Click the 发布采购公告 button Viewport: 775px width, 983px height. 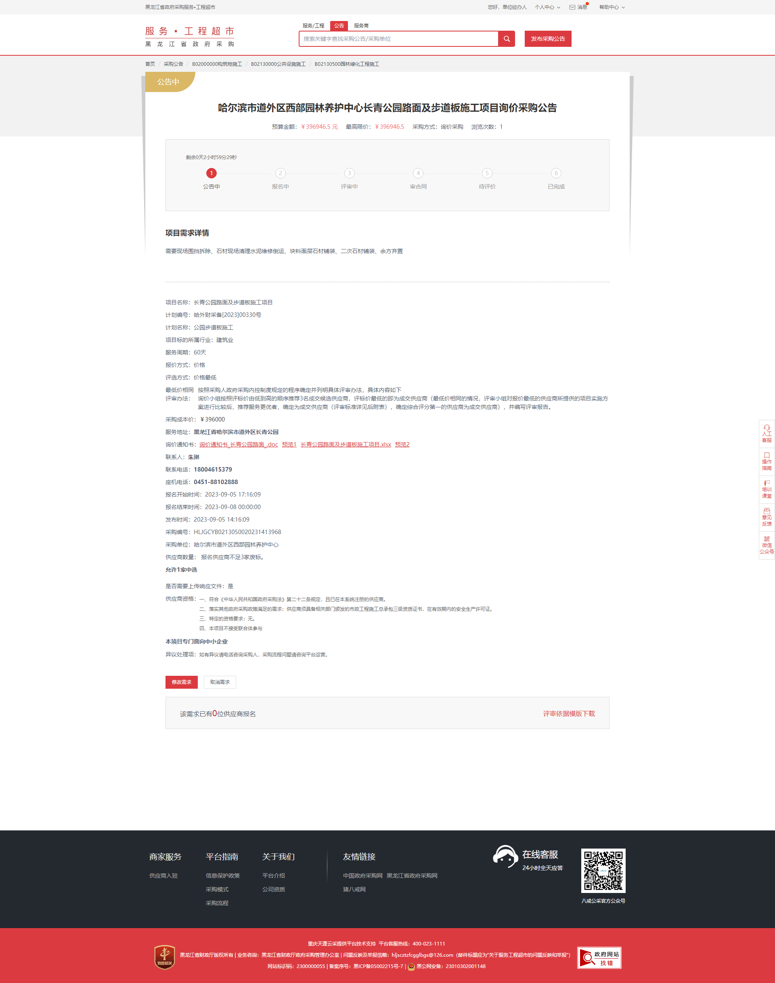tap(548, 39)
